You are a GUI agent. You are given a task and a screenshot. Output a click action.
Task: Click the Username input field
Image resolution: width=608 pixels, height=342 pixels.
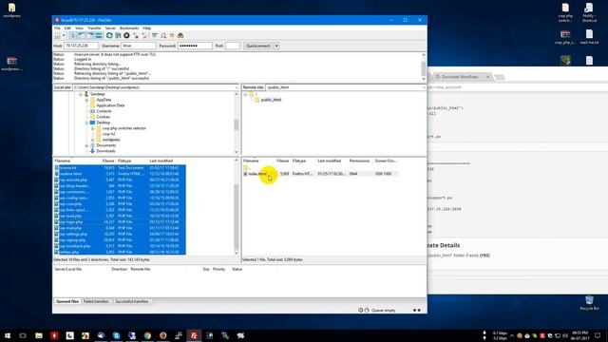tap(139, 46)
